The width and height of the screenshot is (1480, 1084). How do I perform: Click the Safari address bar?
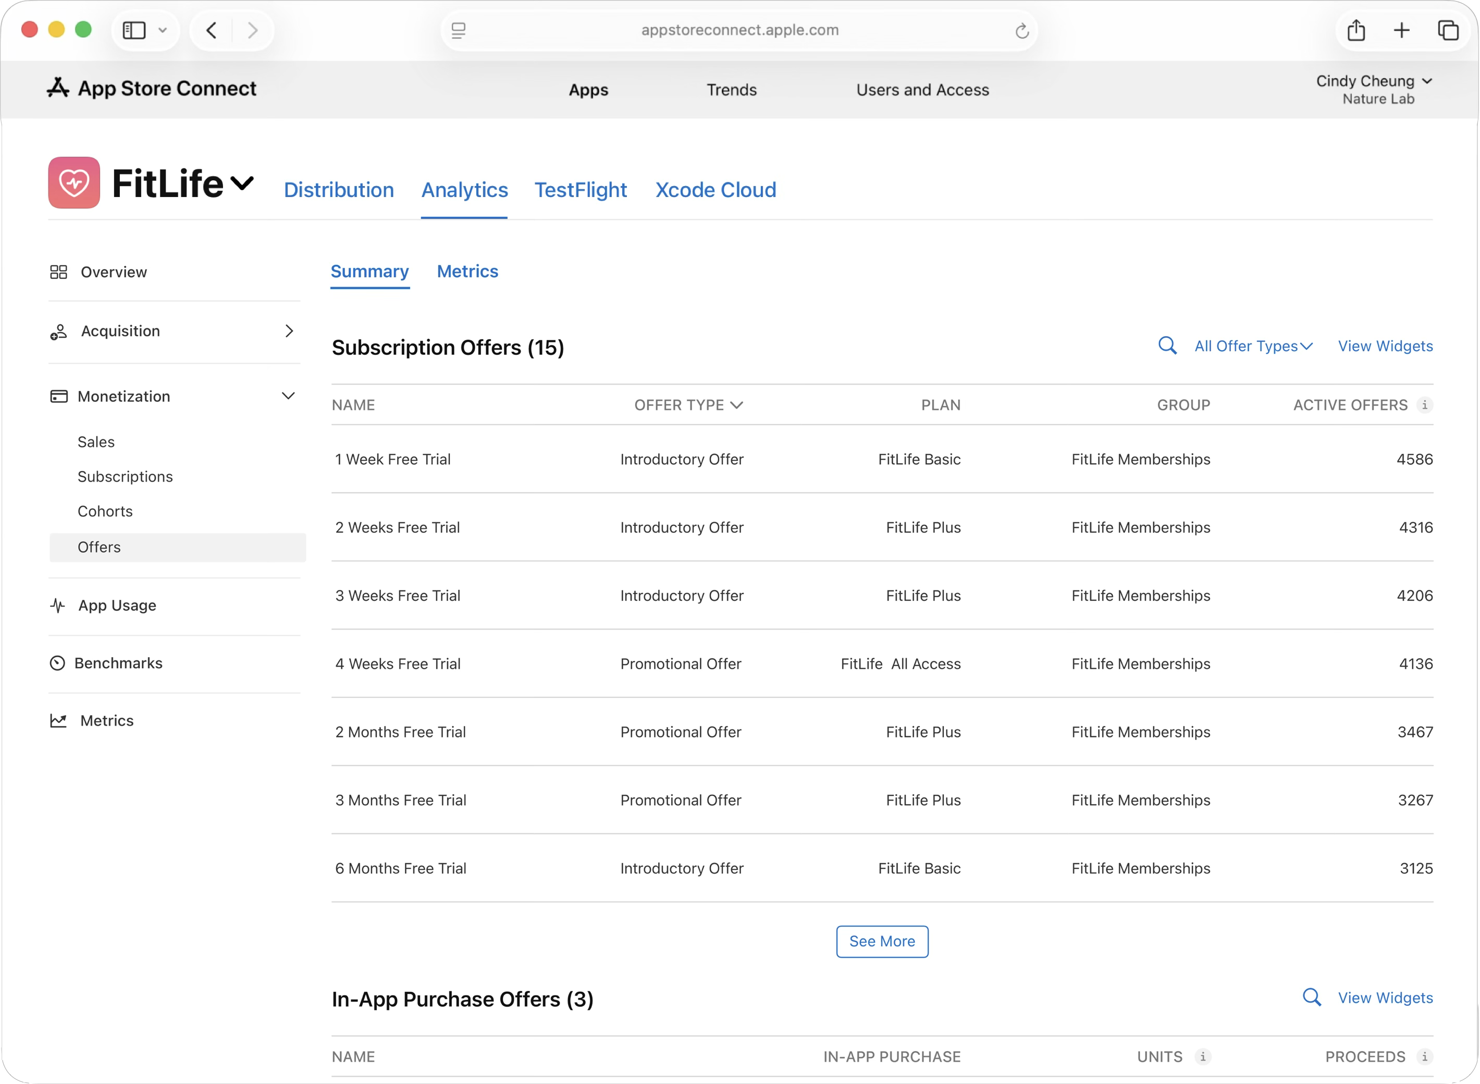(x=739, y=30)
